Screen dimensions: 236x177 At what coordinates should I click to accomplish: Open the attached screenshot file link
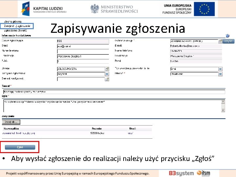(19, 133)
